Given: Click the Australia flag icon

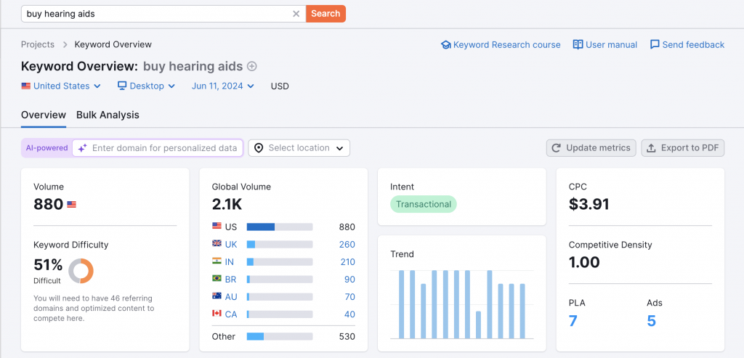Looking at the screenshot, I should [x=217, y=296].
